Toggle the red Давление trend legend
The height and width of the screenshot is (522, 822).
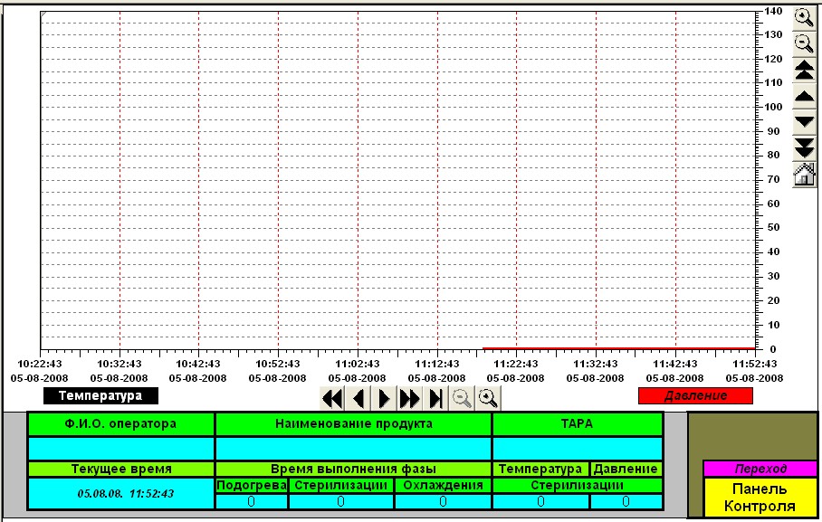coord(695,396)
